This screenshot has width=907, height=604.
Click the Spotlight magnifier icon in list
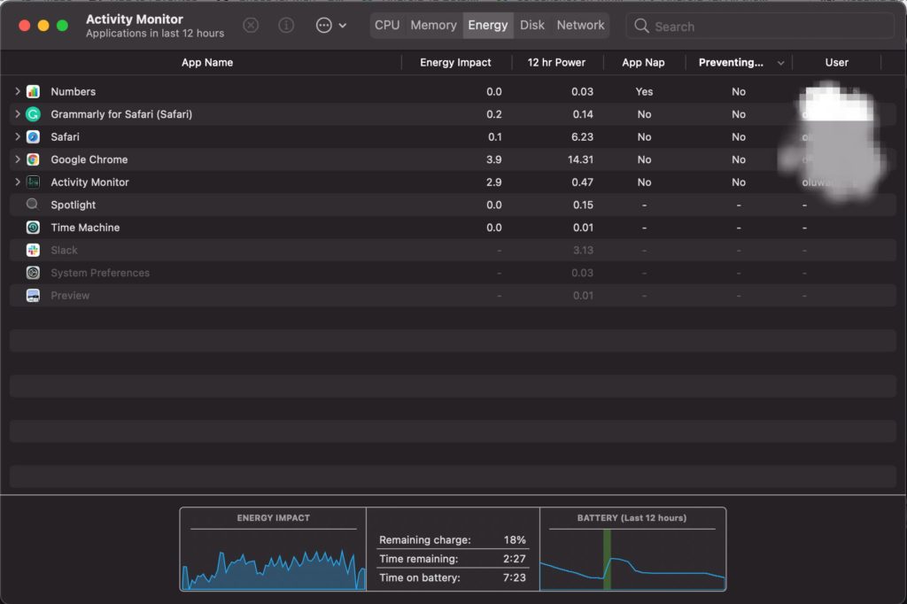(33, 205)
